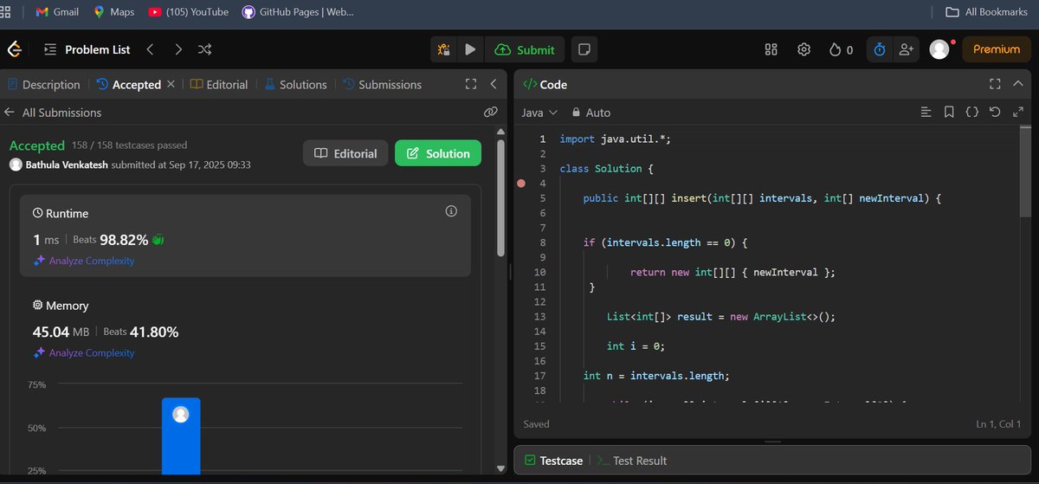The height and width of the screenshot is (484, 1039).
Task: Open the notes sticky icon
Action: click(x=584, y=49)
